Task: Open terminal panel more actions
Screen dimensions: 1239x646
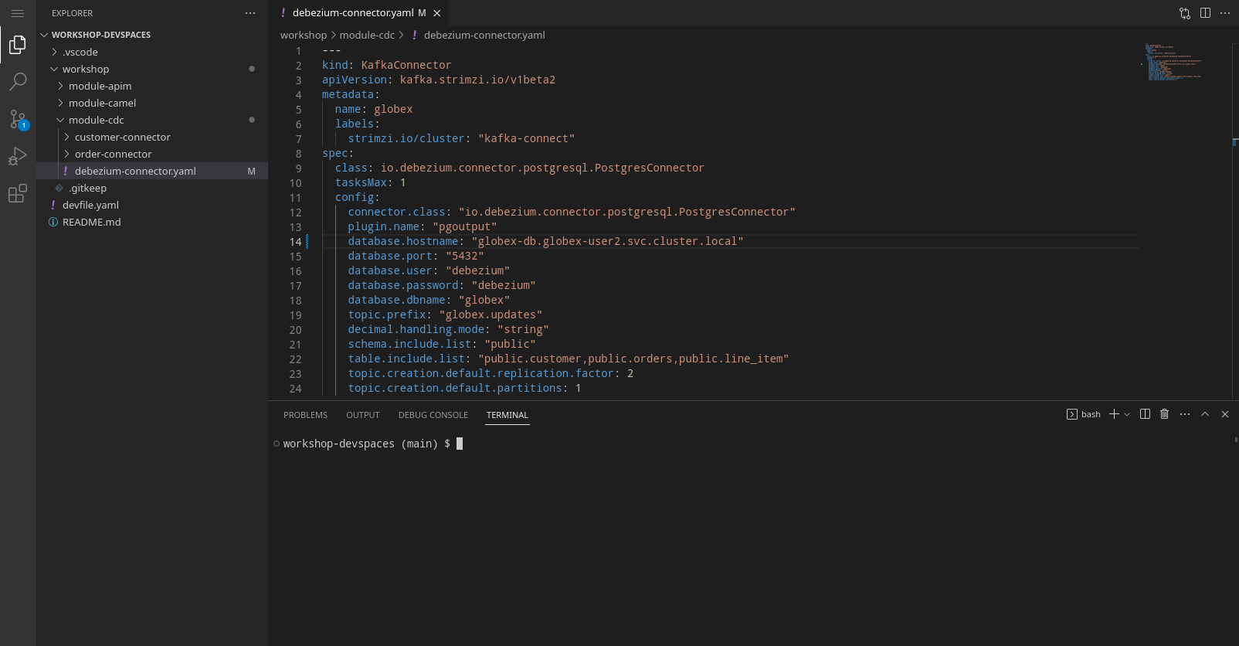Action: [1185, 414]
